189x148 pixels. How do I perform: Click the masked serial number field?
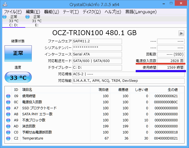[97, 48]
